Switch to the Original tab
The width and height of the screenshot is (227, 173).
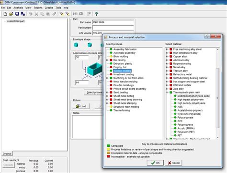tap(7, 153)
